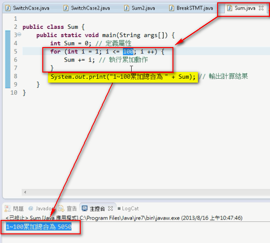Click the comment '// 執行累加動作'
270x243 pixels.
click(x=123, y=60)
